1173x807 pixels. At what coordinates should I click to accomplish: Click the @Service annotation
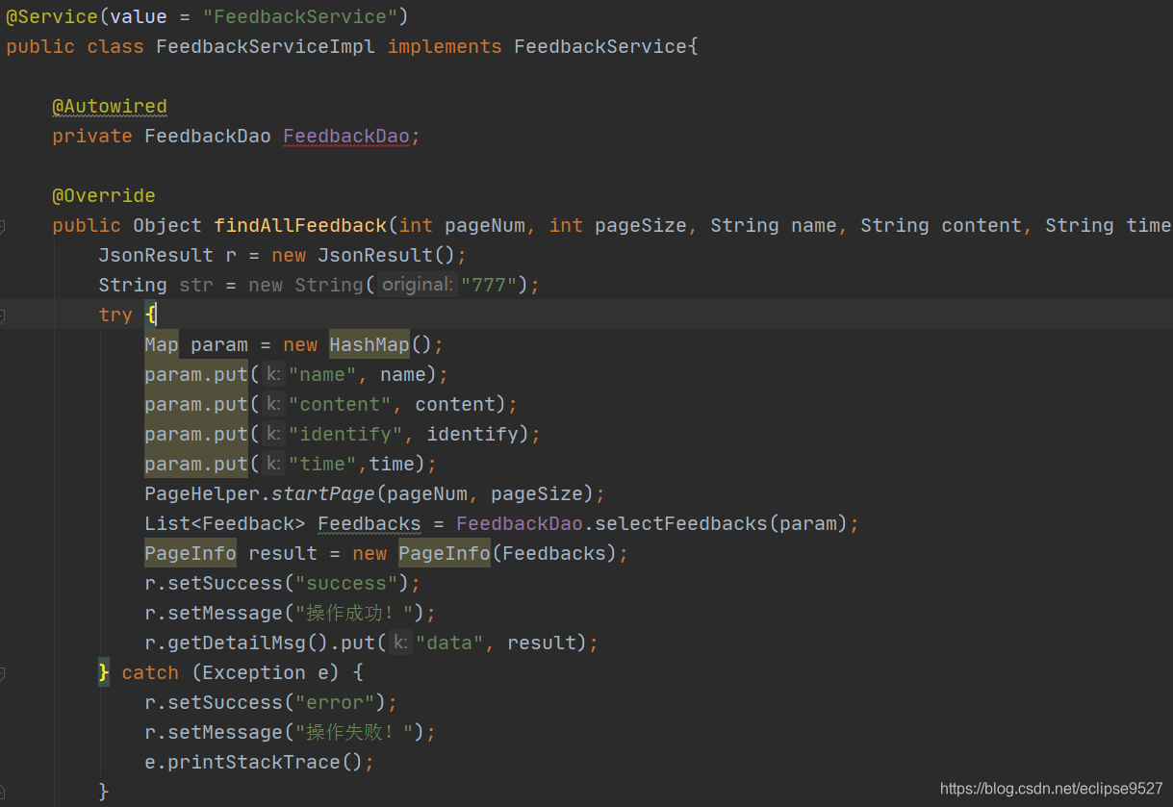coord(52,16)
